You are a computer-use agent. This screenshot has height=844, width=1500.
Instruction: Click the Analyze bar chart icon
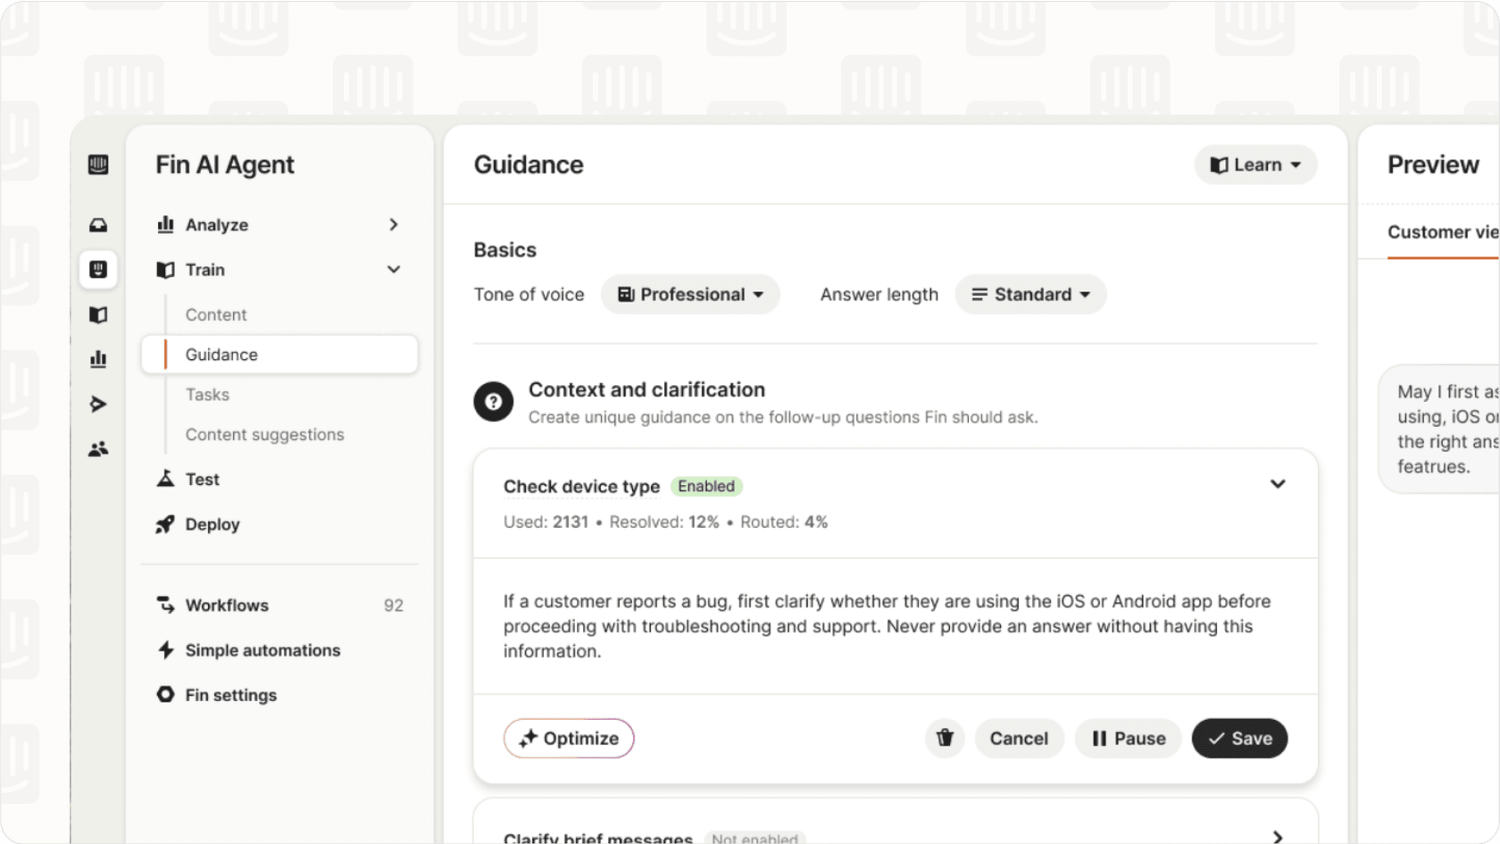[x=165, y=225]
